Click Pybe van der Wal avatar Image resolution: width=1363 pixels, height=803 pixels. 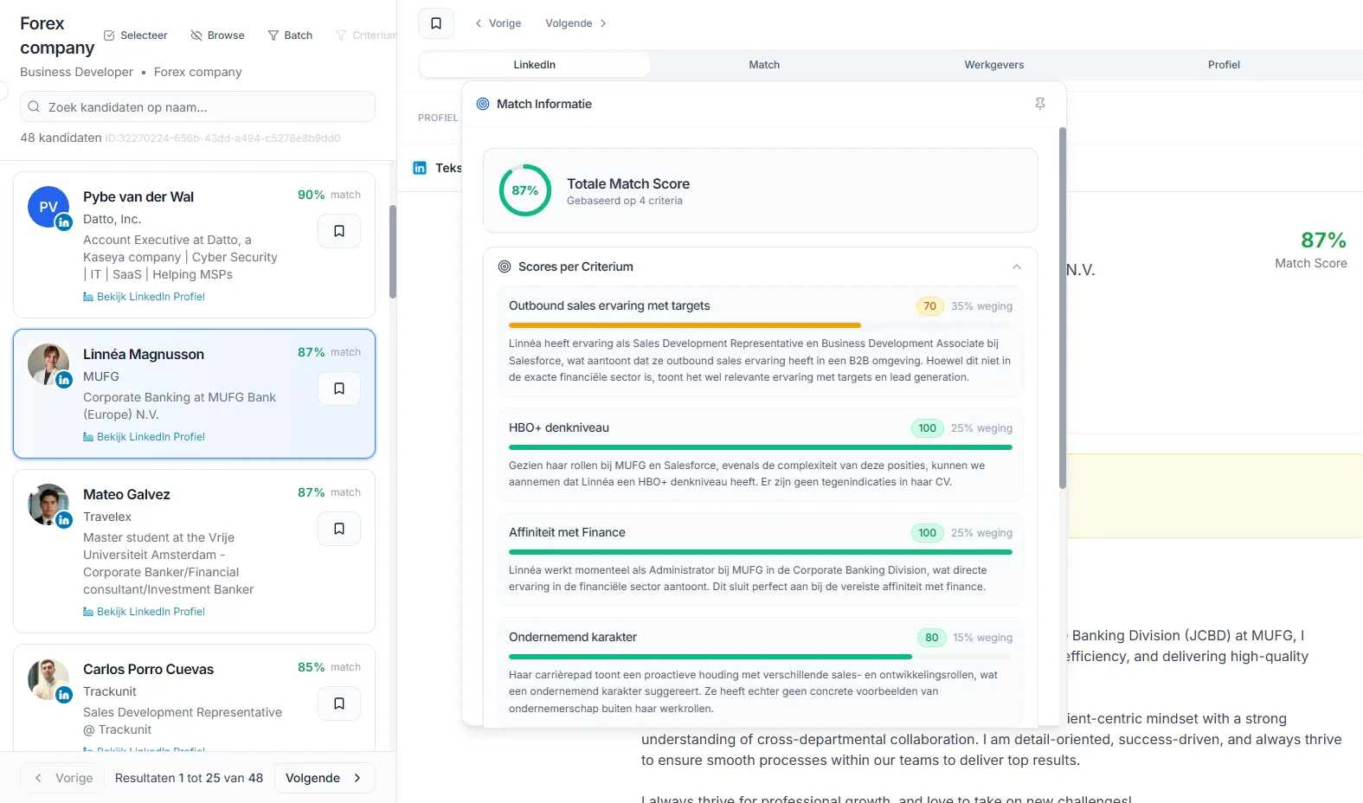(x=48, y=208)
